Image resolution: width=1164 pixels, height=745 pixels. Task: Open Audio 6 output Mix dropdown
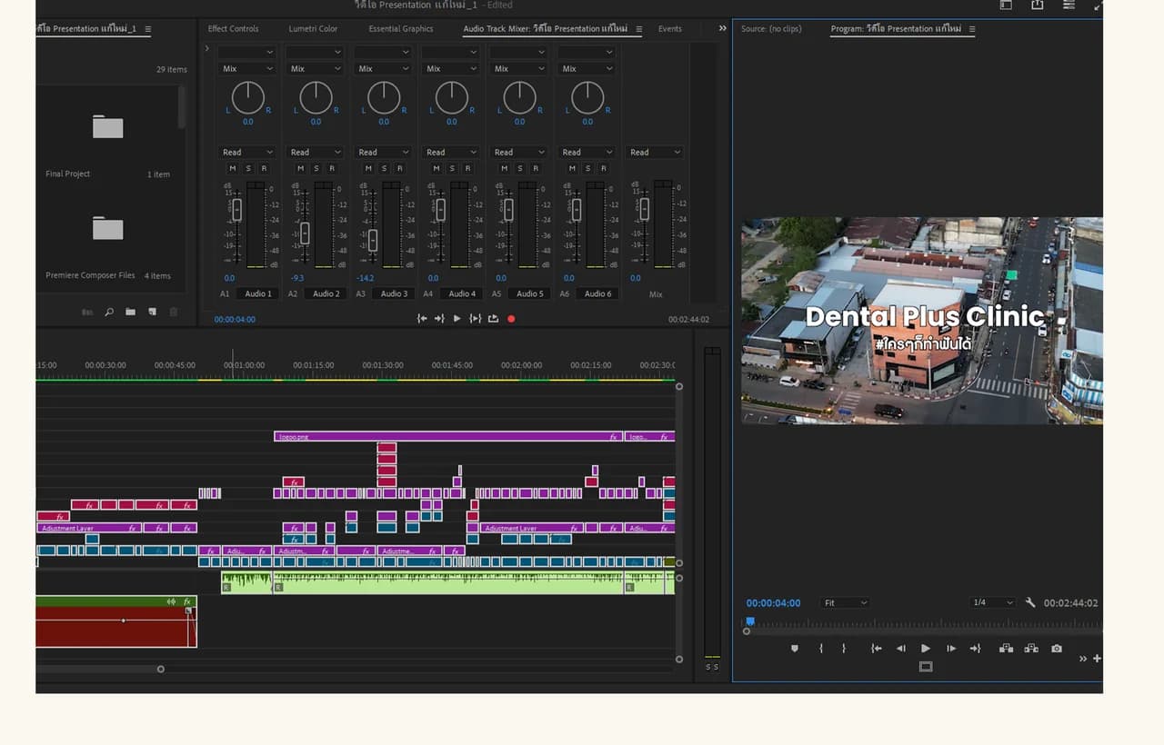tap(587, 68)
